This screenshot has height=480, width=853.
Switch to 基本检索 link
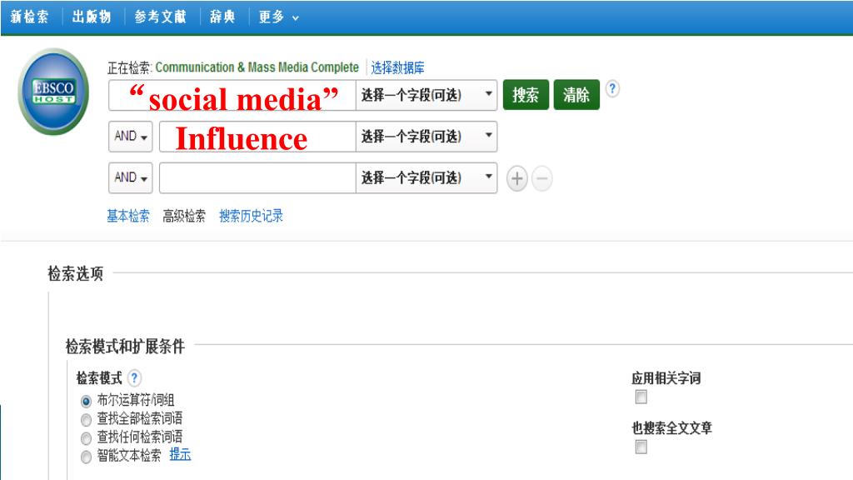127,216
